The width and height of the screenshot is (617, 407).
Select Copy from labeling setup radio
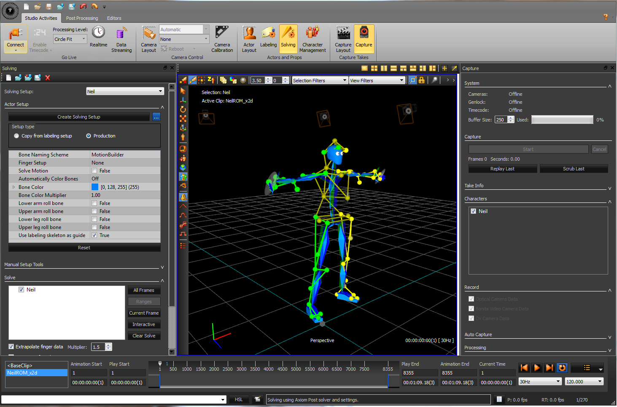[x=17, y=136]
